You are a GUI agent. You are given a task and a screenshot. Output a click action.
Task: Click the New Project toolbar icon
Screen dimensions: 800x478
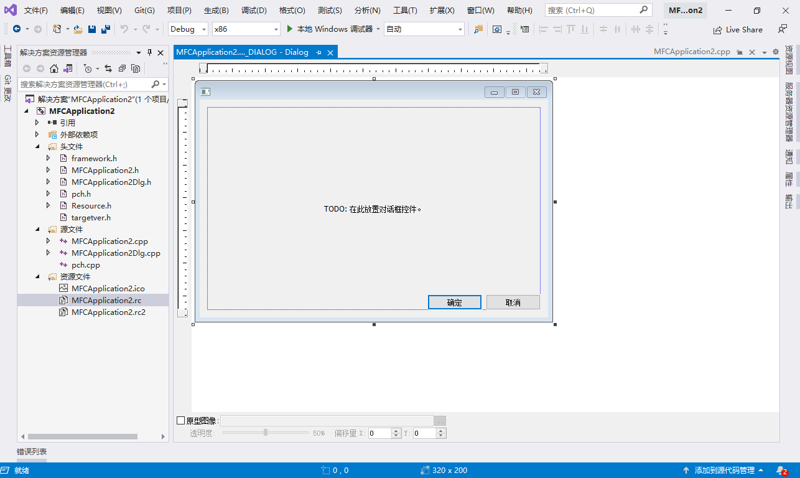[x=57, y=29]
